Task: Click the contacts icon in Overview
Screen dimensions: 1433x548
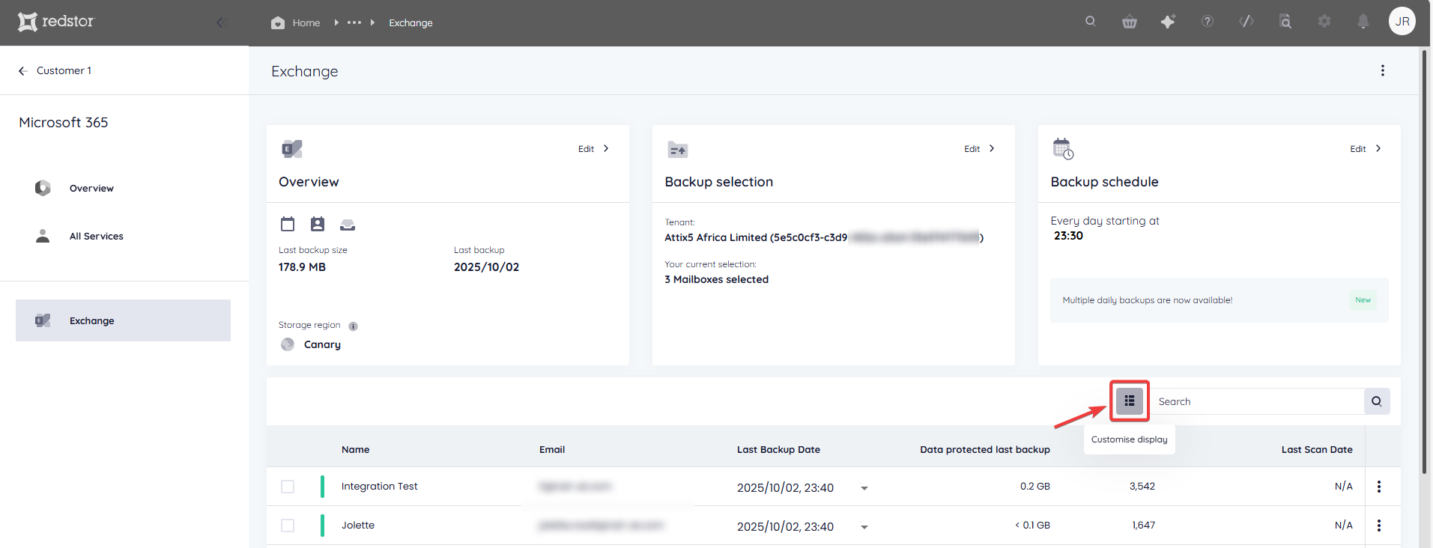Action: 318,224
